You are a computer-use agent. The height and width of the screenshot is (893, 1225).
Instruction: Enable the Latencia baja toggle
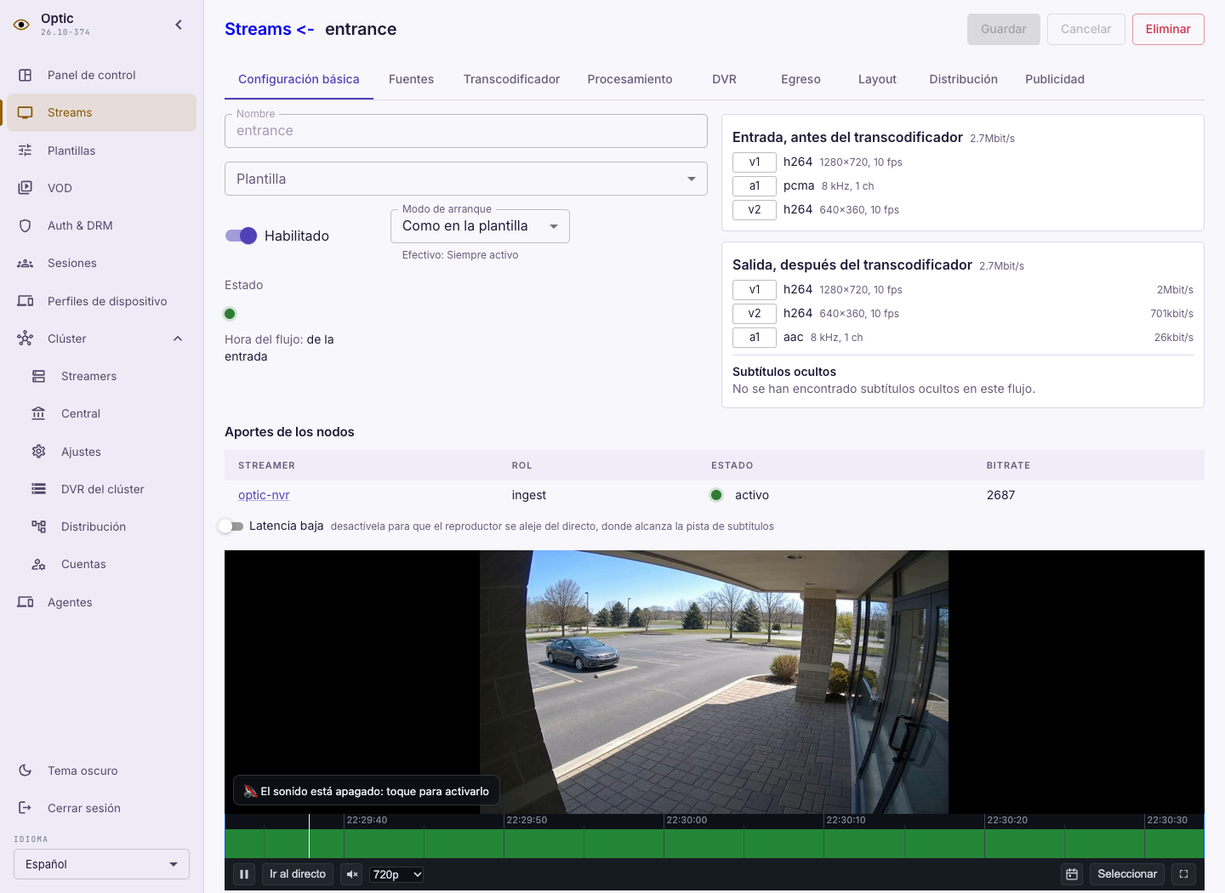tap(231, 526)
